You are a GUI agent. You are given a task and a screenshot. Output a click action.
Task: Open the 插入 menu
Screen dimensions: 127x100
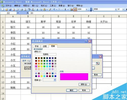[x=35, y=6]
